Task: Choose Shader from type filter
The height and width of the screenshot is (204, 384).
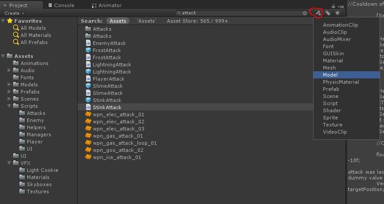Action: [x=332, y=111]
